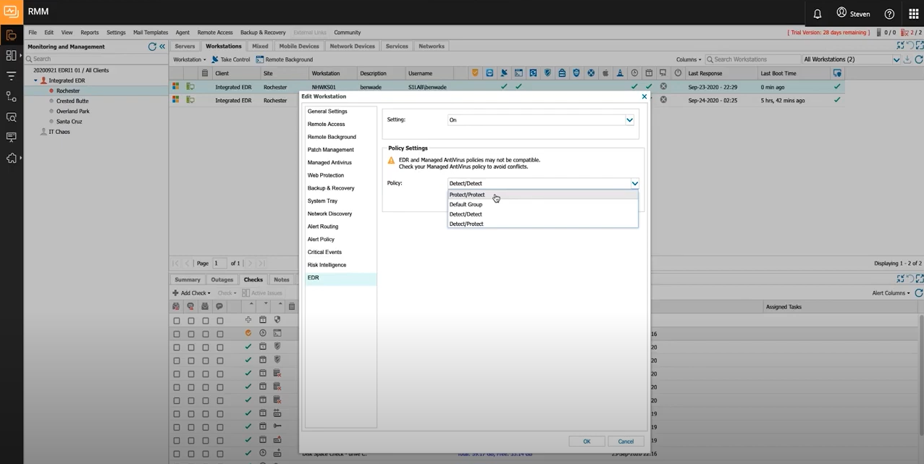Open the Add Check dropdown
The width and height of the screenshot is (924, 464).
click(192, 293)
